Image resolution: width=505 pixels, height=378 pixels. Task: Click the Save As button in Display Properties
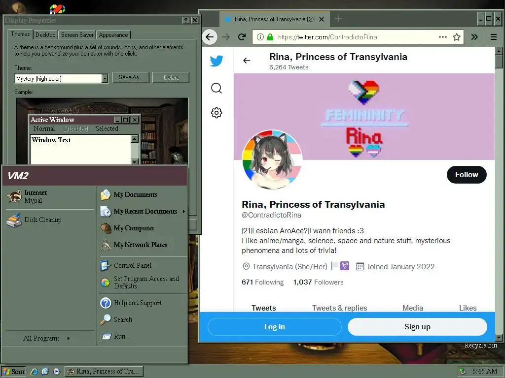(130, 77)
